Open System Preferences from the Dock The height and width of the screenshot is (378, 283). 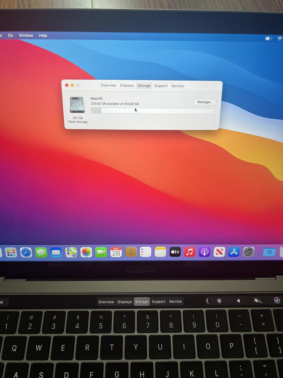pyautogui.click(x=249, y=252)
